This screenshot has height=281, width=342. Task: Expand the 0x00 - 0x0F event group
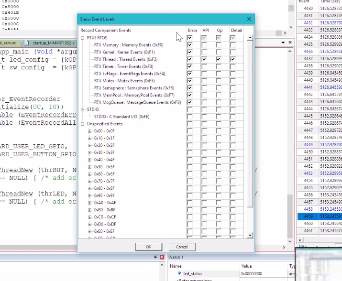tap(89, 131)
